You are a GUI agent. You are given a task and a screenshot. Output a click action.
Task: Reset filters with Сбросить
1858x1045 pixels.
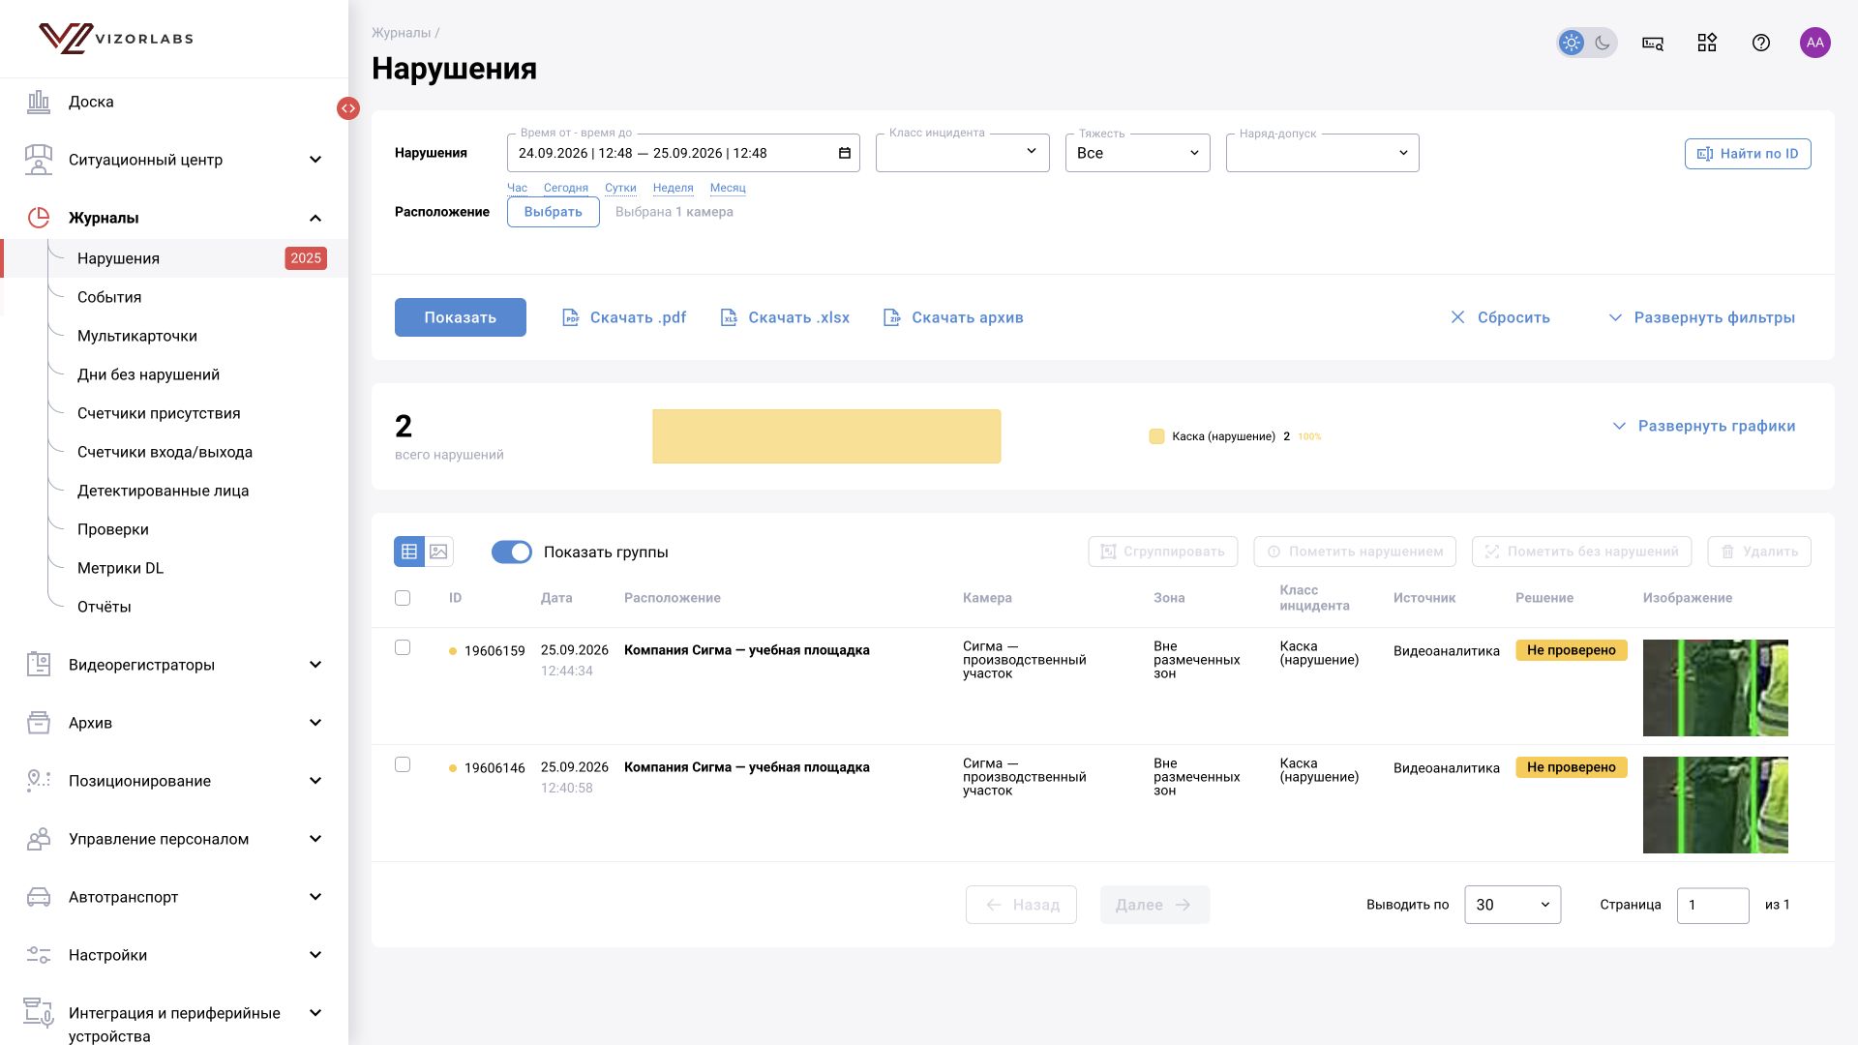(x=1500, y=317)
